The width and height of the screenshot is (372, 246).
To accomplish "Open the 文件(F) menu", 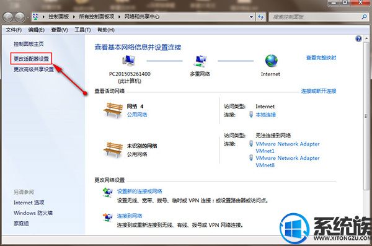I will coord(14,30).
